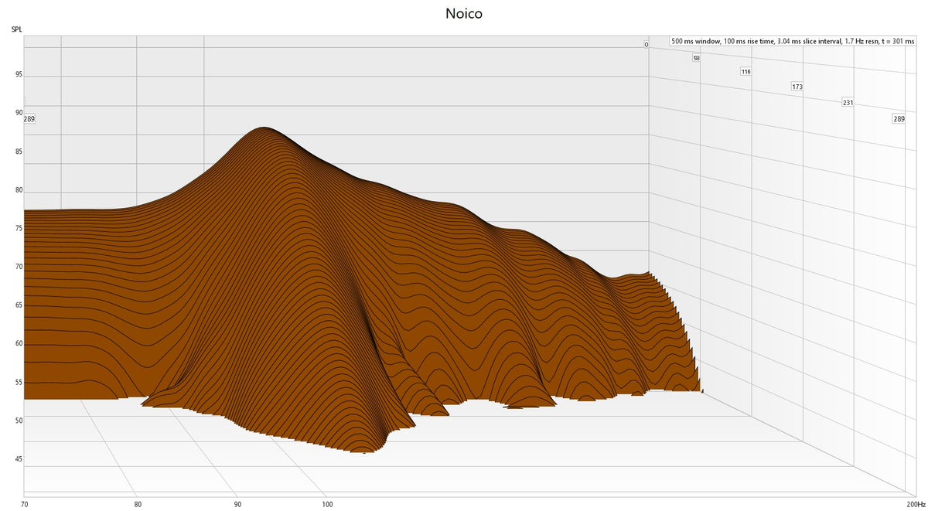This screenshot has height=511, width=928.
Task: Click the SPL axis label
Action: click(x=15, y=29)
